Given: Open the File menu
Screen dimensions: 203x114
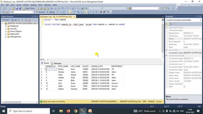Looking at the screenshot, I should click(x=2, y=5).
